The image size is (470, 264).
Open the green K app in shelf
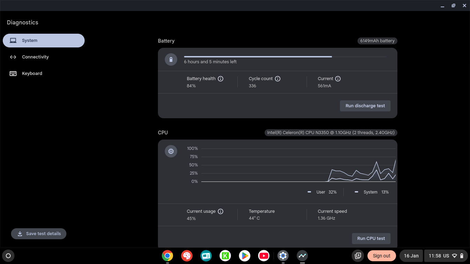(225, 256)
